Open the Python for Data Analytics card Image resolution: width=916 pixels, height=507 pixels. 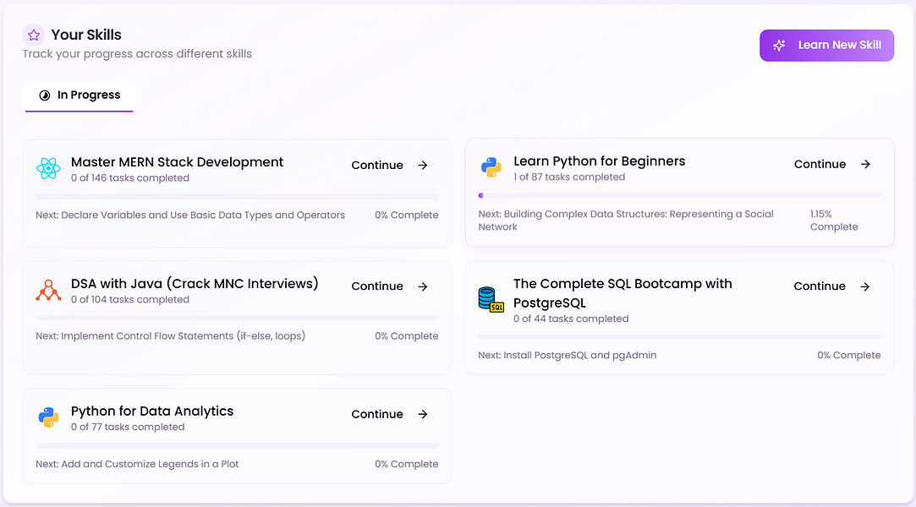click(237, 435)
